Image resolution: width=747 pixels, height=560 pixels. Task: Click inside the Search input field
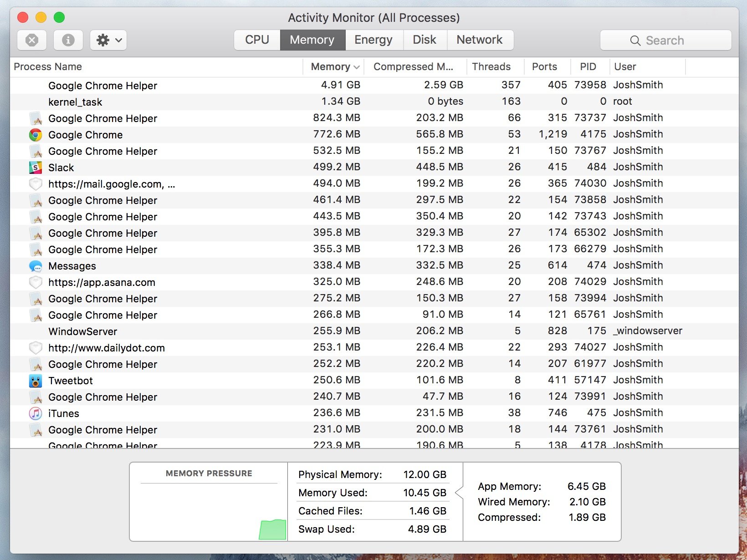point(670,40)
